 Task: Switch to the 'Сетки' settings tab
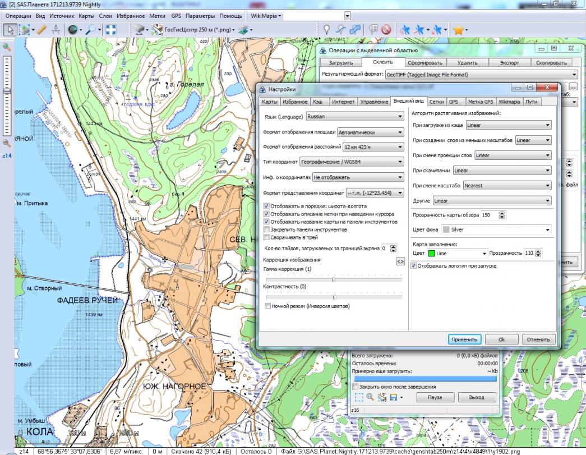pyautogui.click(x=436, y=102)
